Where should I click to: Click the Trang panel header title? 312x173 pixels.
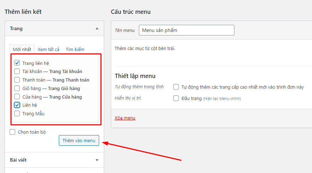tap(16, 28)
